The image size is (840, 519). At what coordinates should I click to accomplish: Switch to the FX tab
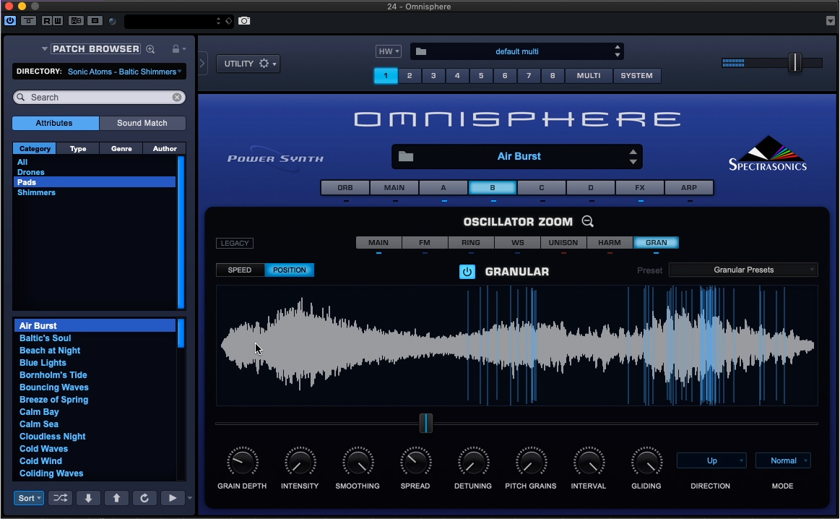pyautogui.click(x=640, y=188)
